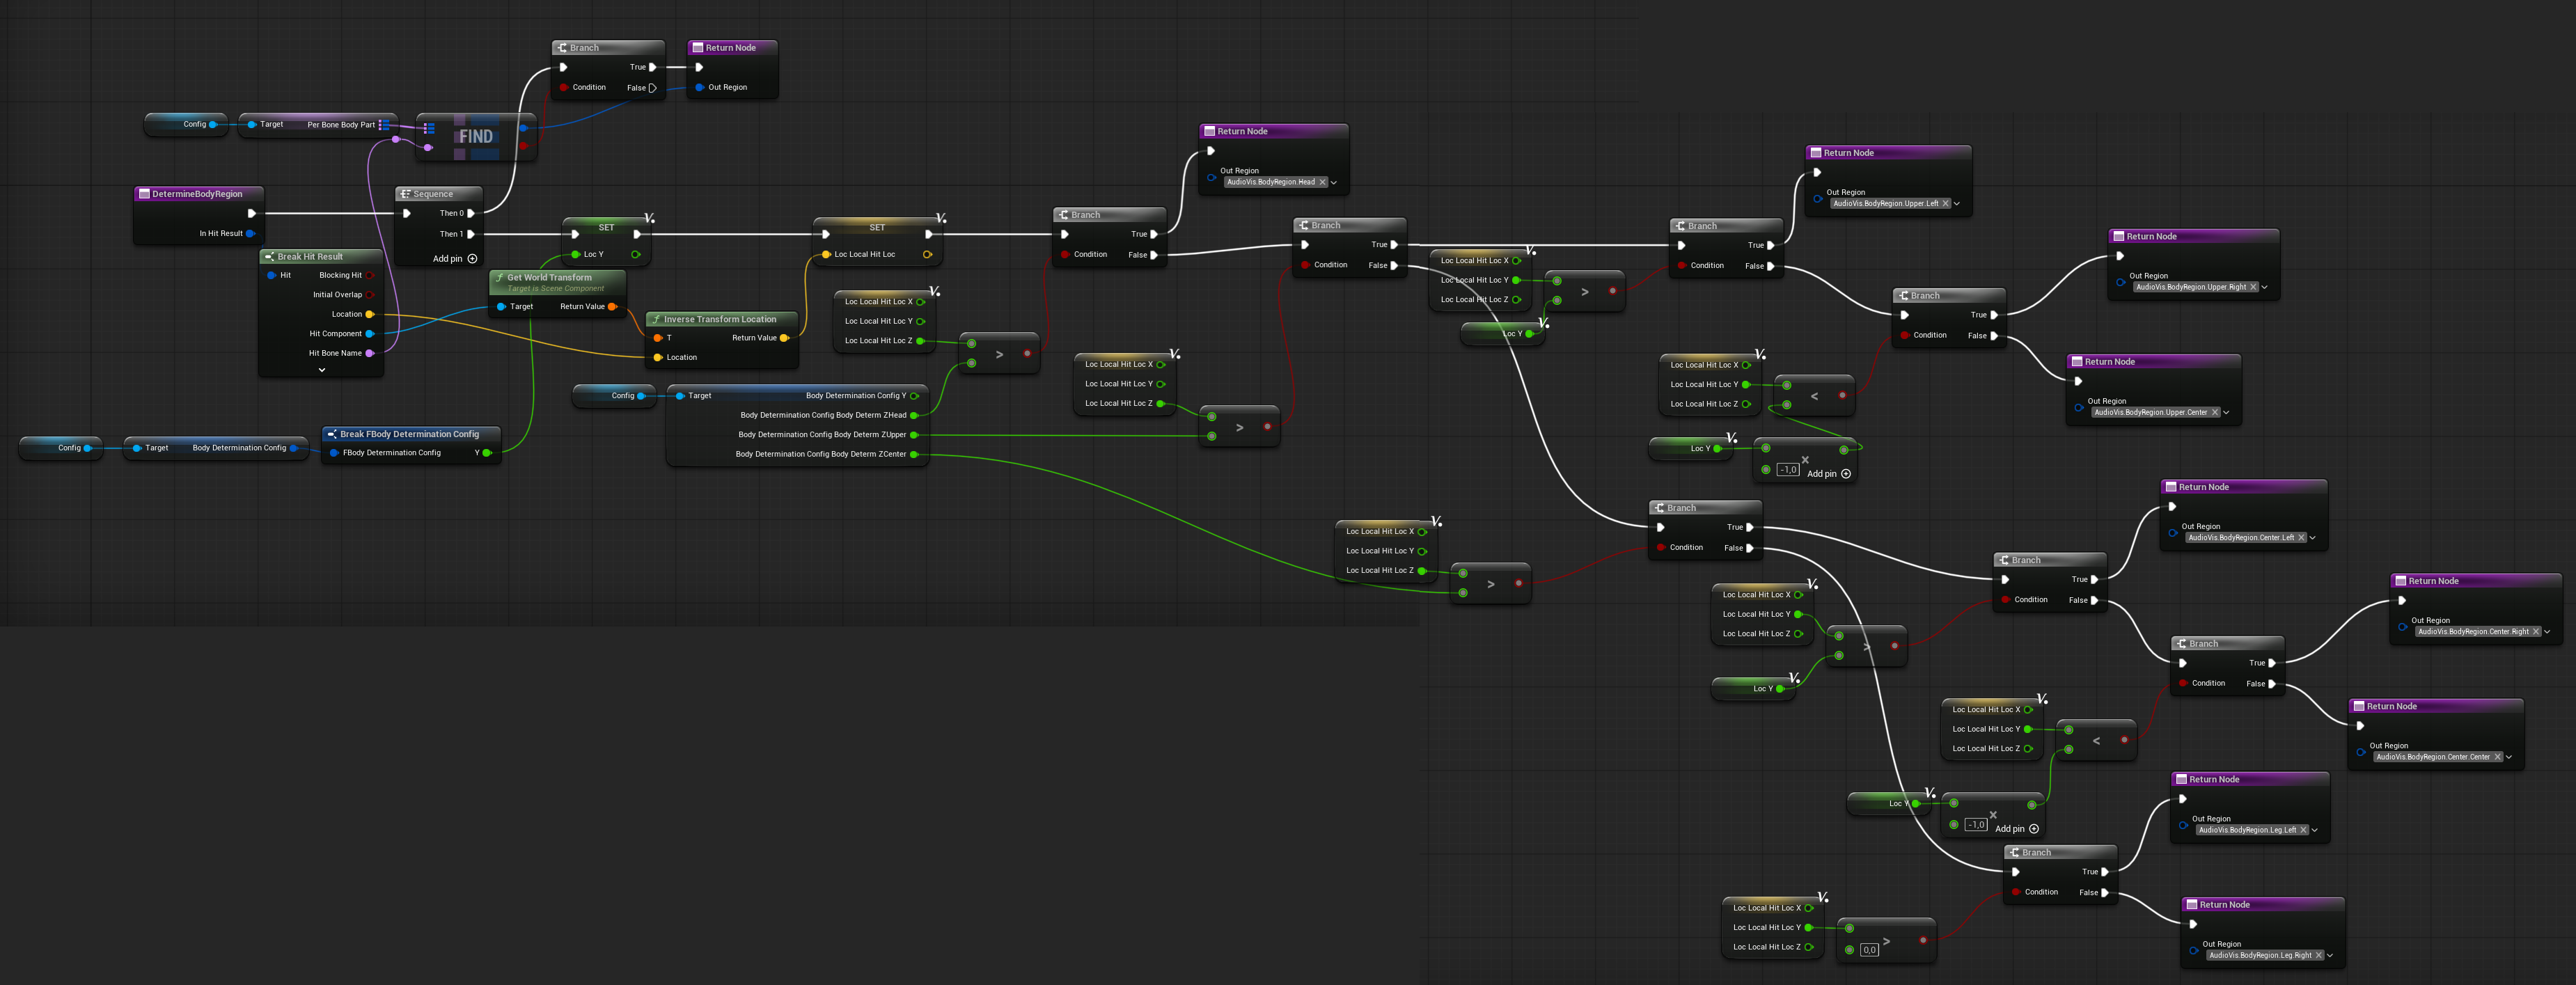Clear the AudioVis.BodyRegion.Upper.Left tag with X
Viewport: 2576px width, 985px height.
click(x=1945, y=203)
